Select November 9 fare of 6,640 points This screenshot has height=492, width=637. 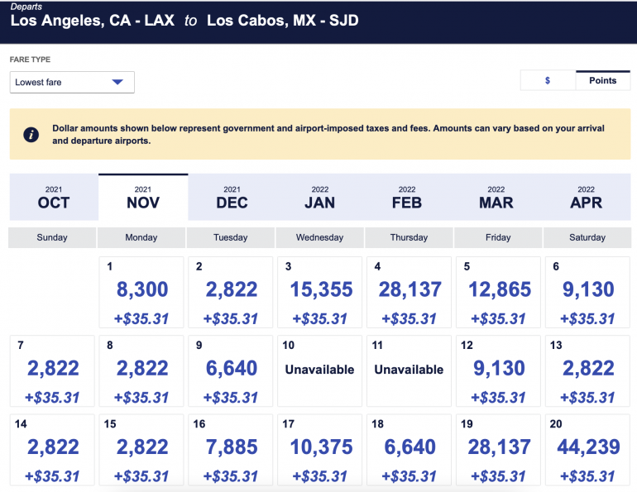(231, 370)
